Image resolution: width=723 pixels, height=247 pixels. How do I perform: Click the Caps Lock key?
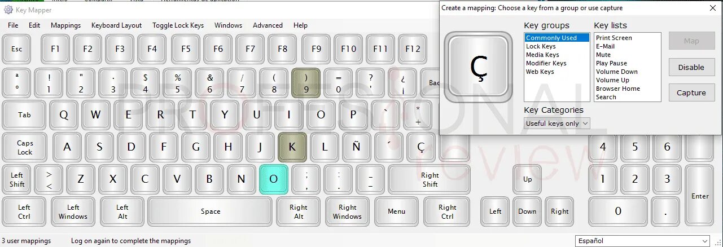click(24, 147)
